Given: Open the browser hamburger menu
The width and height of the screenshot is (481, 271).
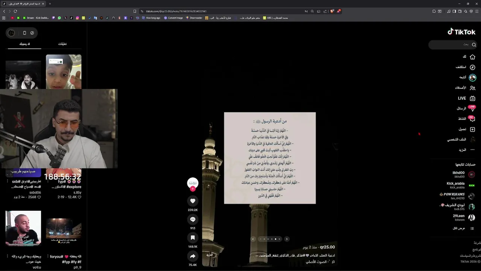Looking at the screenshot, I should (477, 11).
